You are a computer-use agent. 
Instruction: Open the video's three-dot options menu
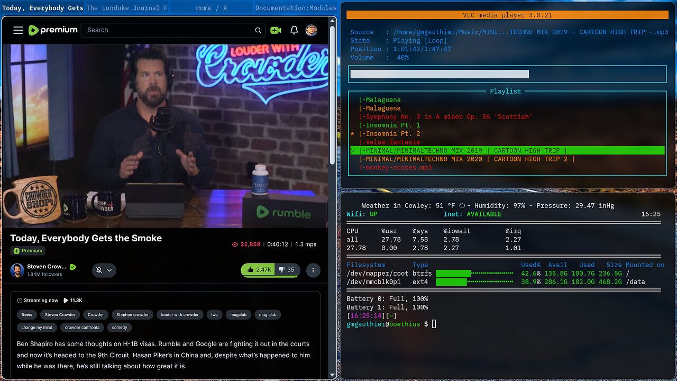click(313, 270)
